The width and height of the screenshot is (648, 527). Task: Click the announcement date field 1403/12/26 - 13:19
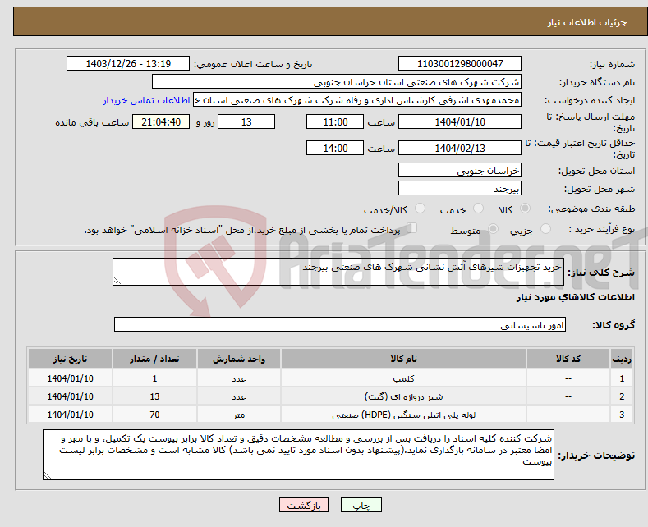[x=128, y=63]
